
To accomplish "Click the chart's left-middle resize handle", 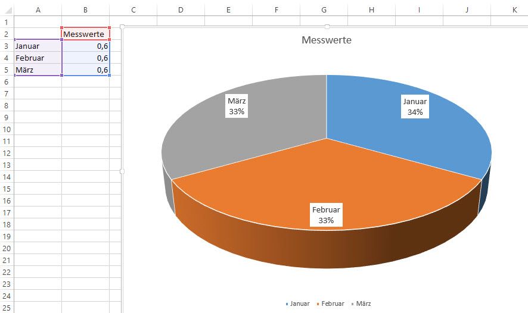I will (122, 171).
